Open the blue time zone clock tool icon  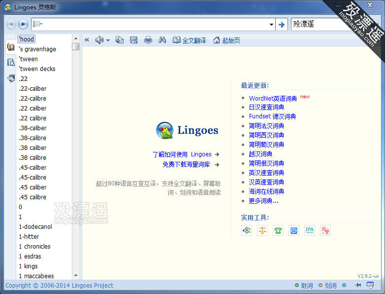tap(293, 230)
